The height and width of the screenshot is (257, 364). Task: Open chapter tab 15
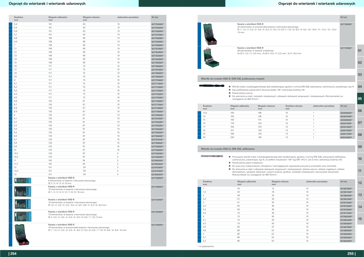360,219
